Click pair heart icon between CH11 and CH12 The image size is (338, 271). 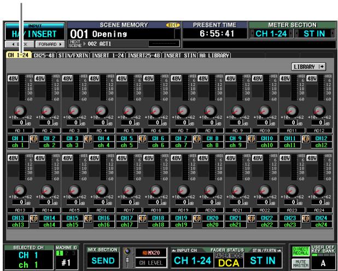[x=306, y=139]
